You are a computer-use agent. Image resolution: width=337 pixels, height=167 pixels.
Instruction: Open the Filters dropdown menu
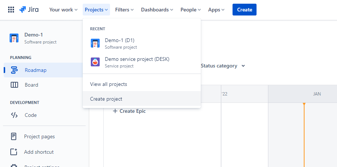tap(124, 10)
